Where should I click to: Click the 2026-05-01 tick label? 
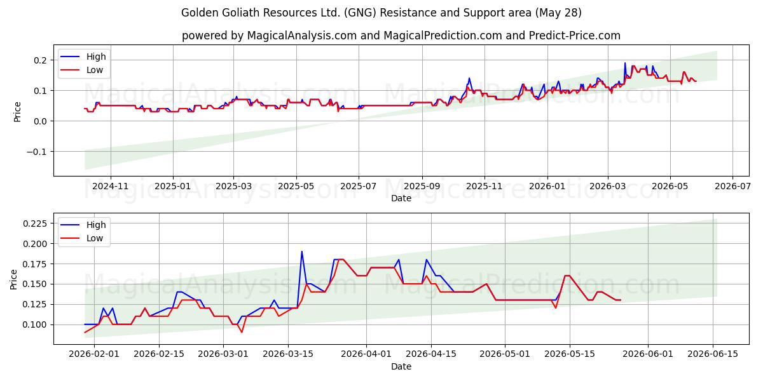pos(505,354)
